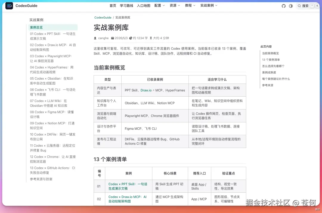Open sidebar item 02 Codex × Draw.io MCP
322x213 pixels.
coord(53,47)
